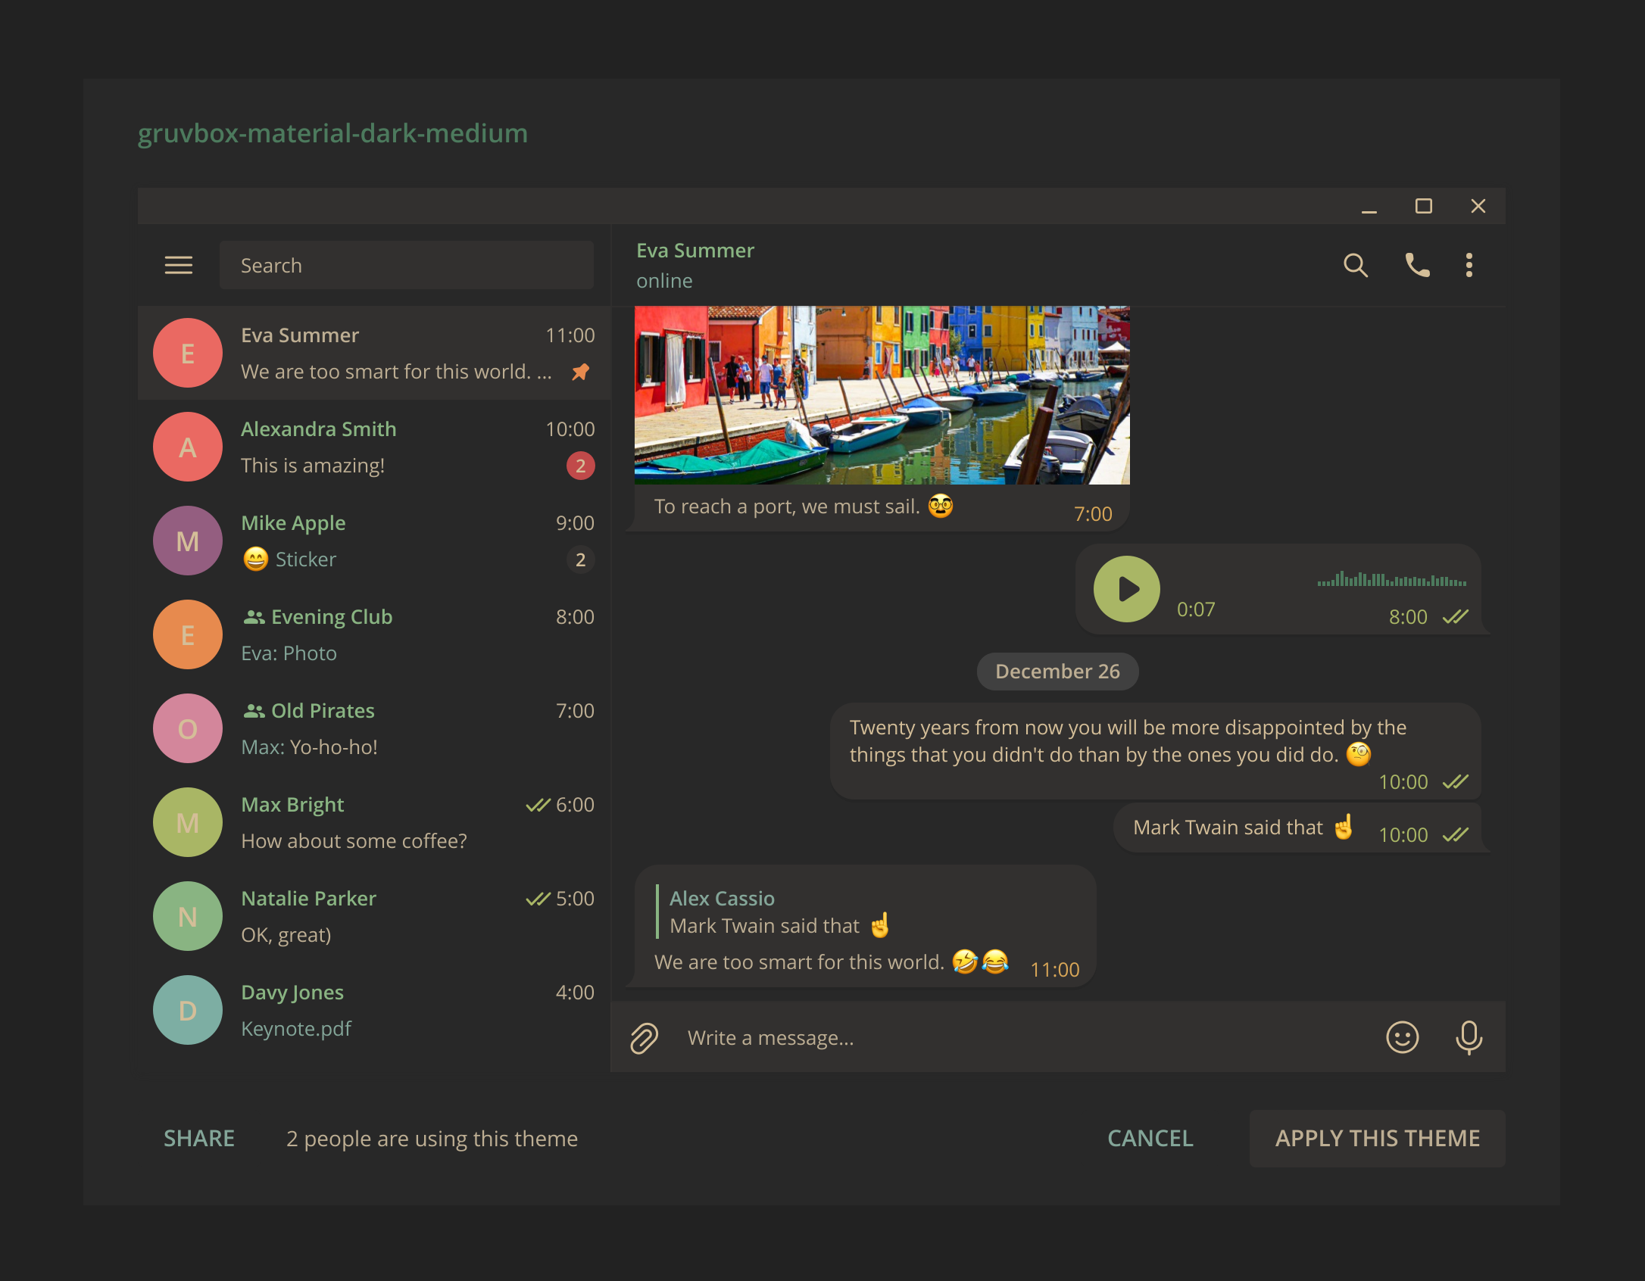This screenshot has height=1281, width=1645.
Task: Open the hamburger main menu
Action: click(x=179, y=265)
